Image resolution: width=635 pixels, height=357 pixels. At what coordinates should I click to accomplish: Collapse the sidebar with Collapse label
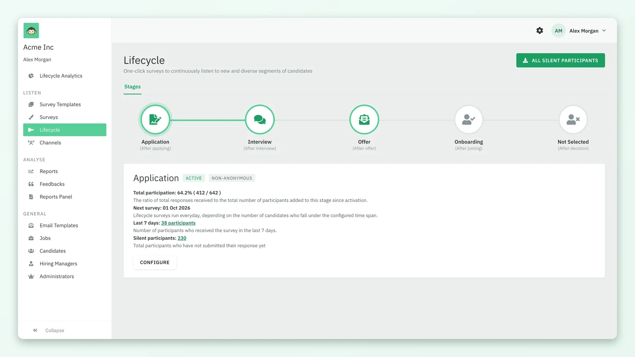click(55, 330)
